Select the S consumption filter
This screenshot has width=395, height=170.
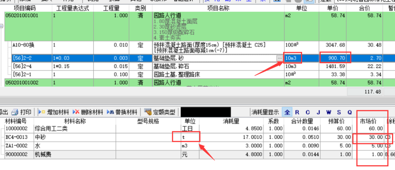339,112
